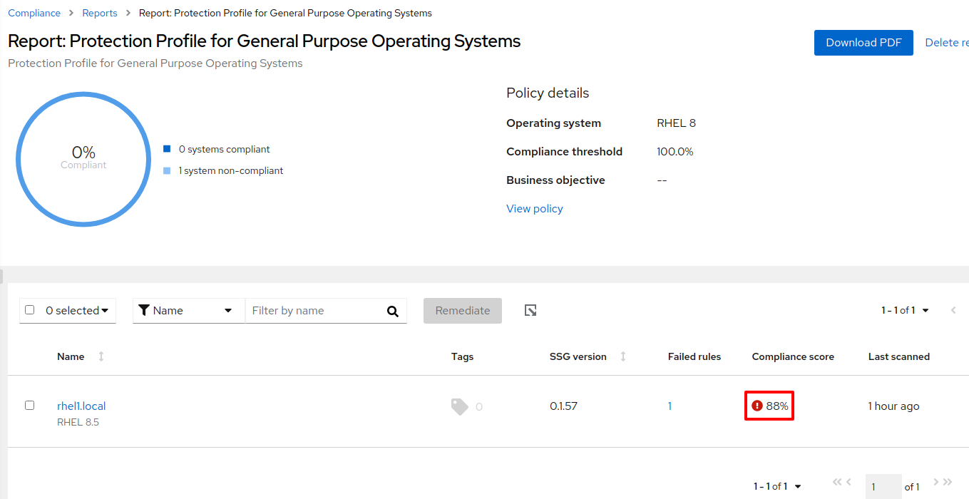Image resolution: width=969 pixels, height=499 pixels.
Task: Go to last page arrows icon
Action: (947, 483)
